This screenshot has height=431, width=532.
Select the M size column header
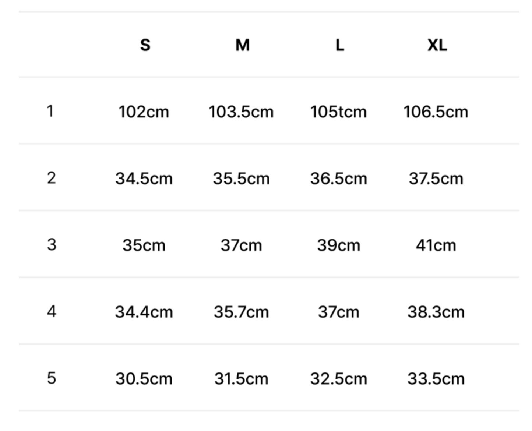(243, 45)
